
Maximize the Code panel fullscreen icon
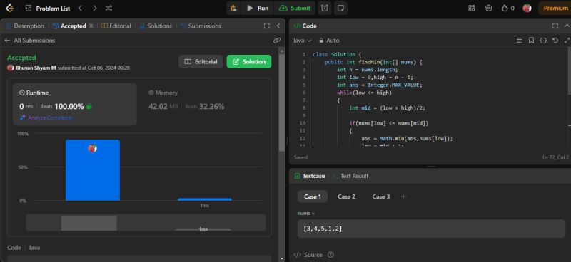pos(555,26)
